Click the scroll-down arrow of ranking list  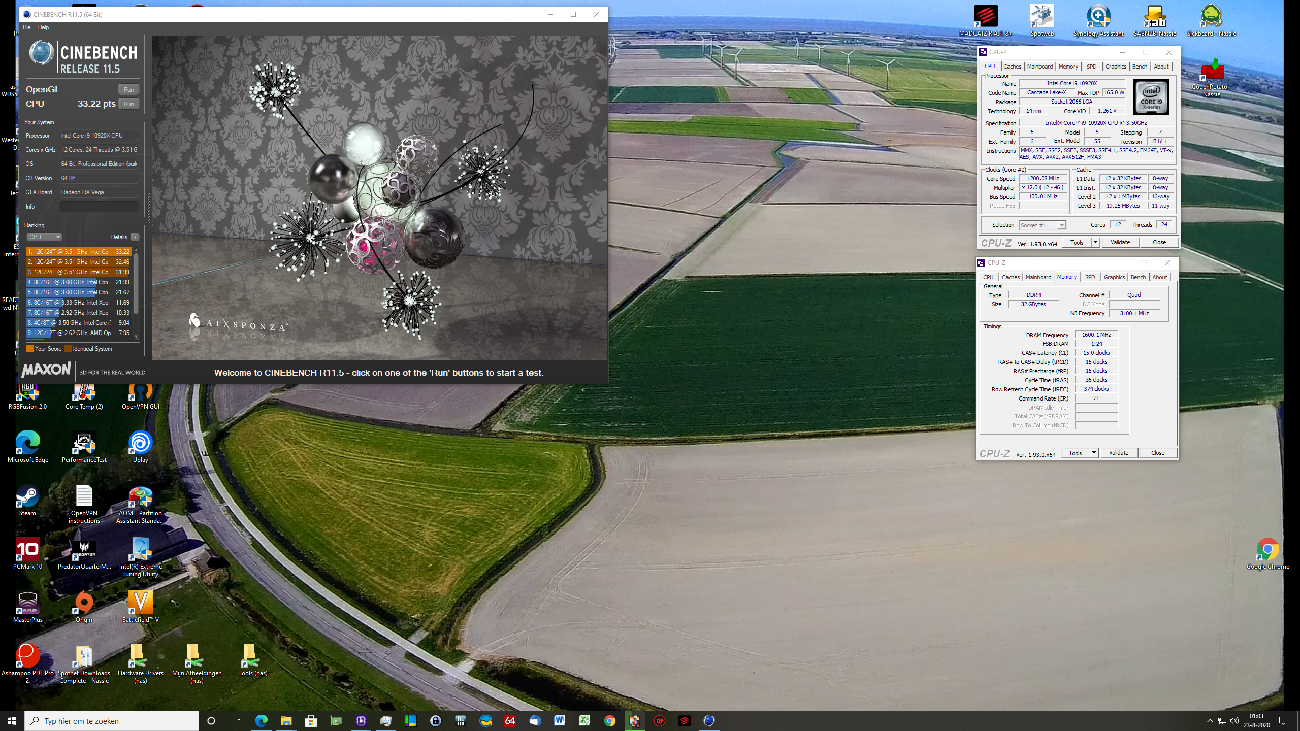pyautogui.click(x=136, y=337)
